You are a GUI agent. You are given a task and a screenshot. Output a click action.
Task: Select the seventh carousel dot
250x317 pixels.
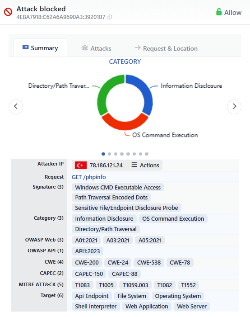[140, 154]
